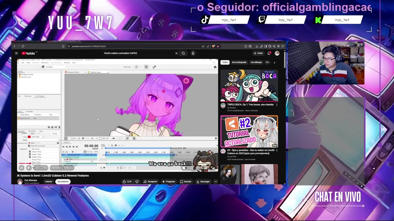Click Live2D Home icon in toolbar

(215, 67)
